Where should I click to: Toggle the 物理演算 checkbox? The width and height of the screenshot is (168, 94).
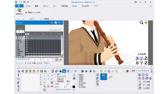(x=56, y=81)
